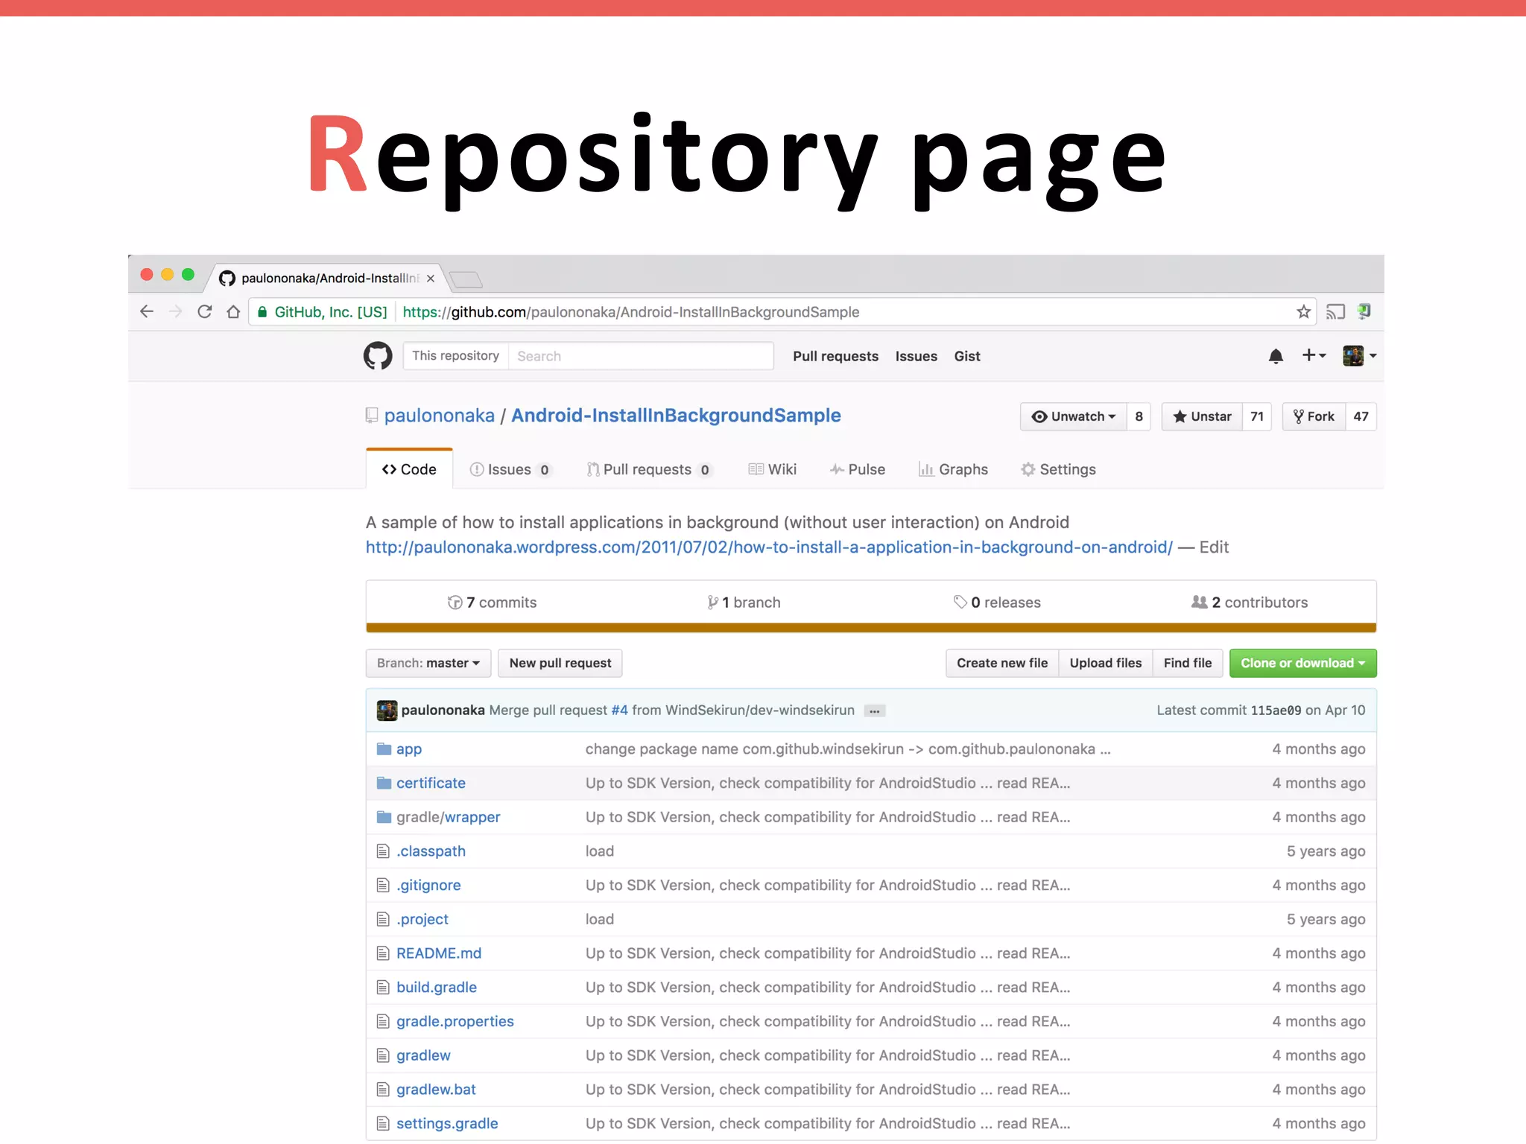Open the paulononaka owner profile link
This screenshot has width=1526, height=1144.
[439, 416]
